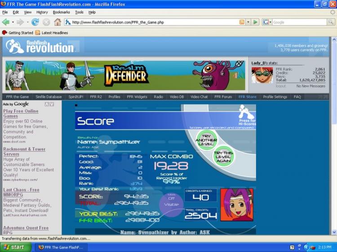Image resolution: width=337 pixels, height=252 pixels.
Task: Go to FFR the Game tab
Action: 18,97
